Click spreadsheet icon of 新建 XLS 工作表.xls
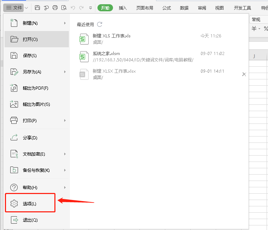The width and height of the screenshot is (268, 230). pyautogui.click(x=84, y=39)
